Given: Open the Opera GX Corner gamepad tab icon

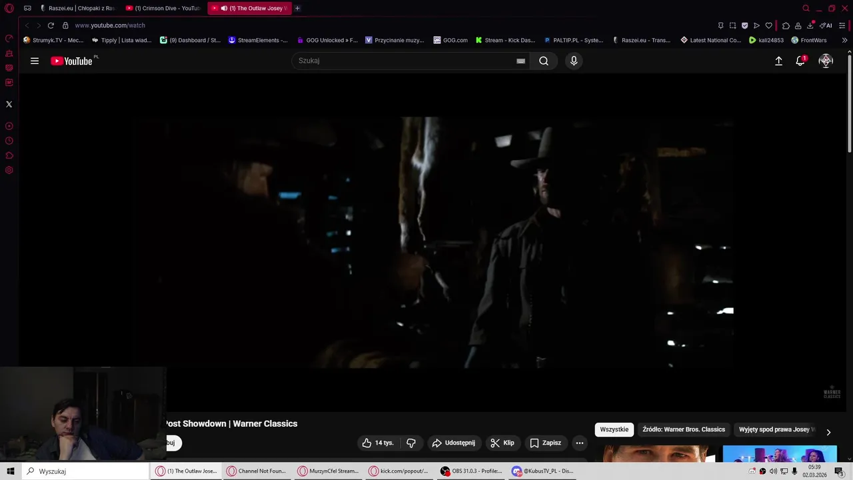Looking at the screenshot, I should pos(27,8).
